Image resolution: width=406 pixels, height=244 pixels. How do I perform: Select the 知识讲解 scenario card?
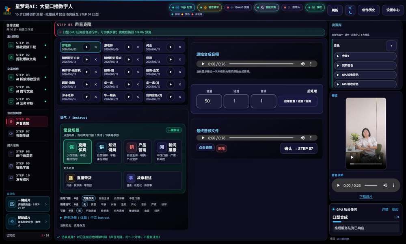click(x=107, y=152)
